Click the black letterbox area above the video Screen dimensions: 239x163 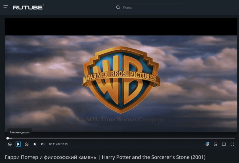(121, 27)
